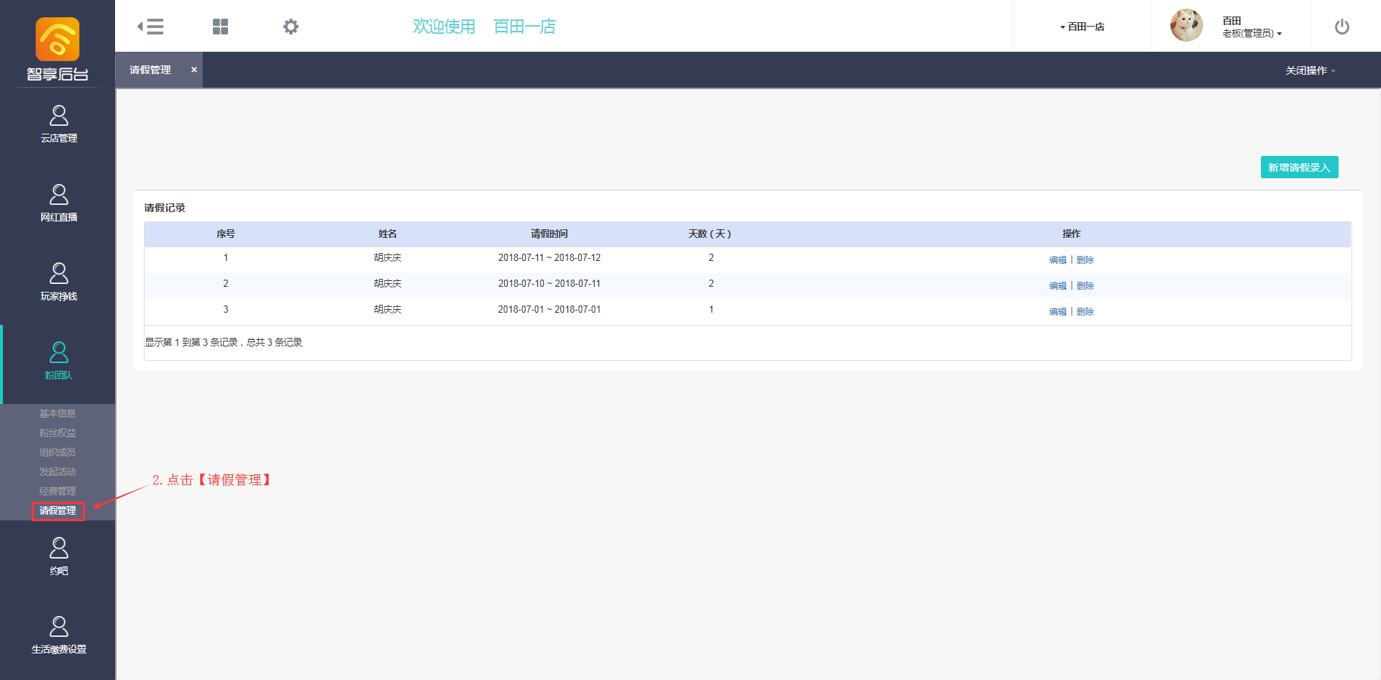The width and height of the screenshot is (1381, 680).
Task: Open settings gear icon in header
Action: 291,27
